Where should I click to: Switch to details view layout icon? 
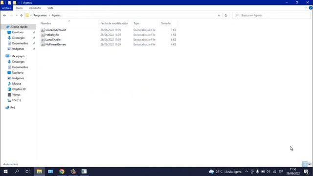305,164
